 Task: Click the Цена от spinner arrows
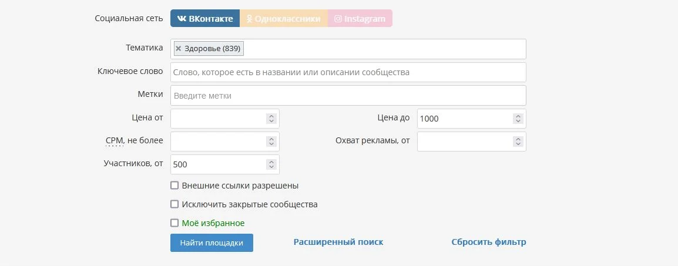pyautogui.click(x=271, y=119)
